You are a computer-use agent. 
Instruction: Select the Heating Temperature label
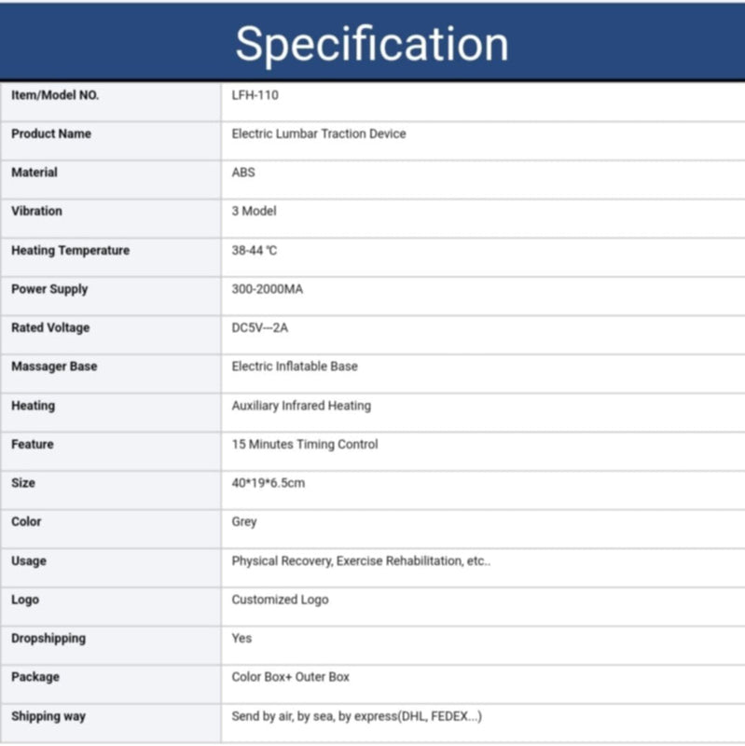click(x=70, y=251)
